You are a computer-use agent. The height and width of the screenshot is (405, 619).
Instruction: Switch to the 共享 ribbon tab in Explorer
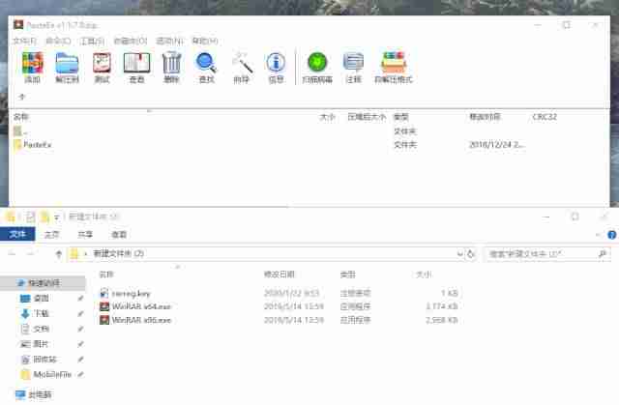[85, 235]
